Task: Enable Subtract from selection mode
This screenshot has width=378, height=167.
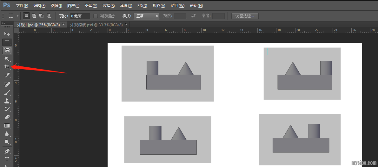Action: (x=41, y=15)
